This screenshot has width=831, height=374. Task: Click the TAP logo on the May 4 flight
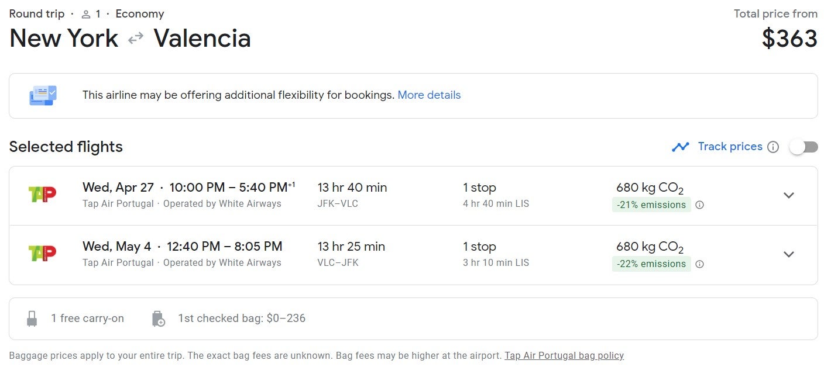(42, 254)
